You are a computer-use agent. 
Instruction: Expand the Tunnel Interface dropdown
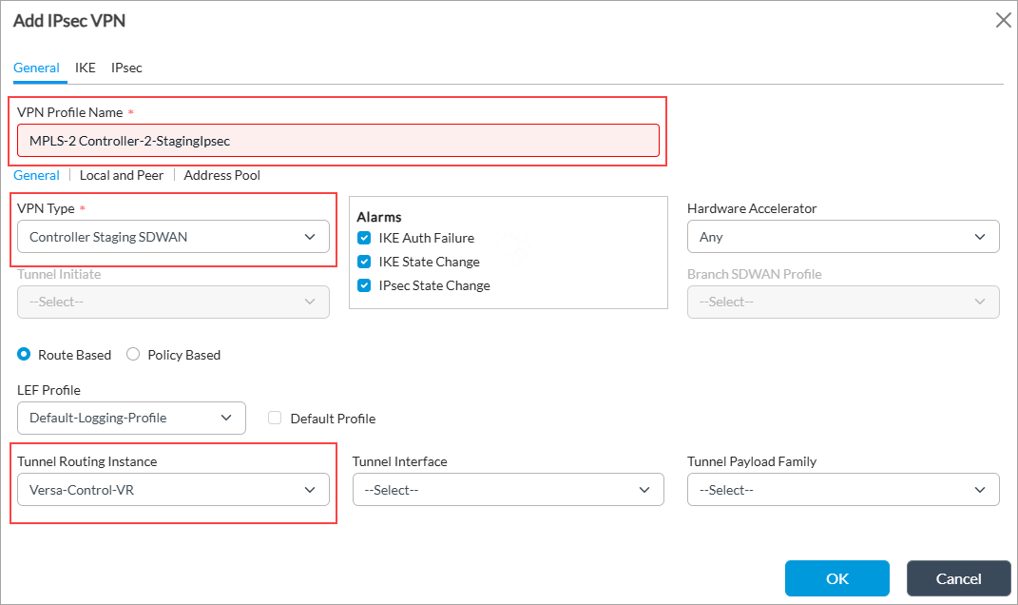coord(508,490)
